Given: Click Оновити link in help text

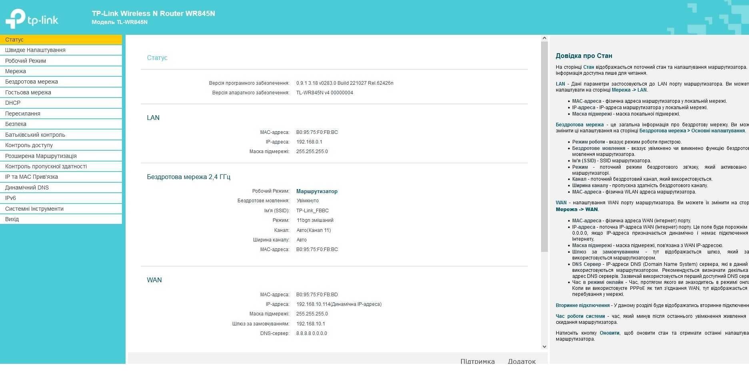Looking at the screenshot, I should pos(609,333).
